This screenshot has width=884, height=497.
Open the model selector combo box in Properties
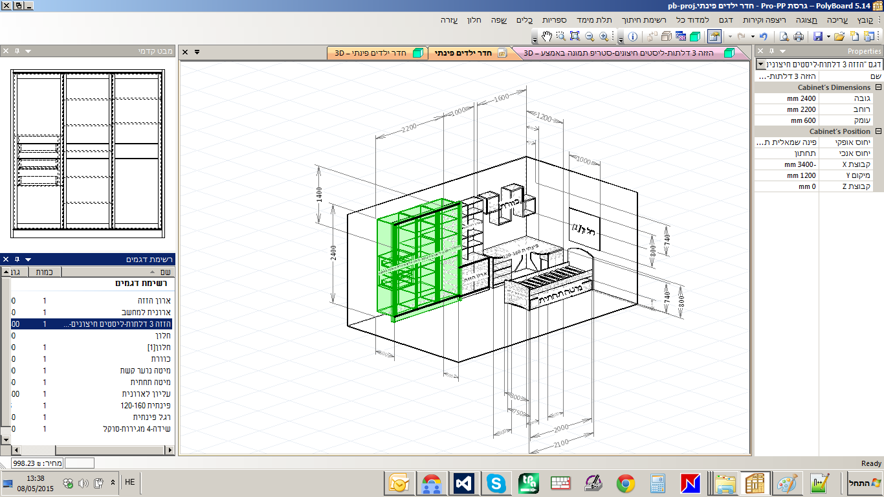tap(819, 64)
